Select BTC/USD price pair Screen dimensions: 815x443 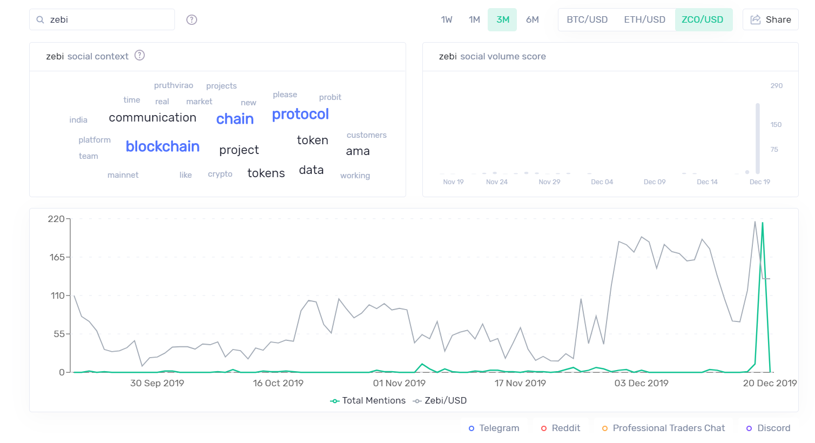tap(587, 19)
